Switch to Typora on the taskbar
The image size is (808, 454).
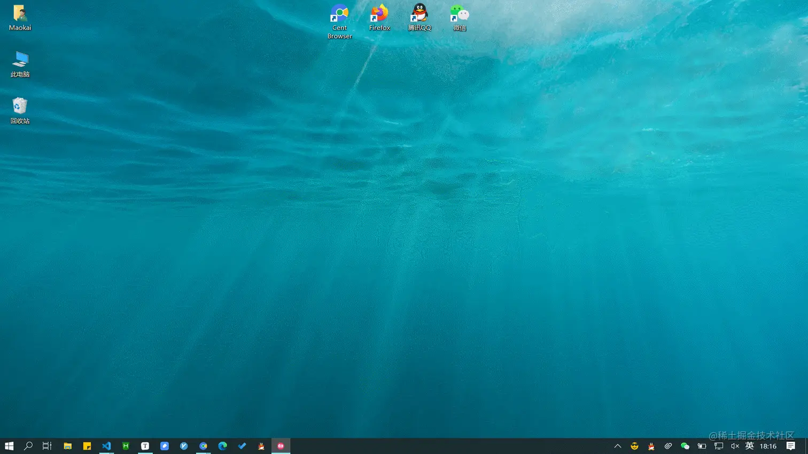tap(145, 446)
